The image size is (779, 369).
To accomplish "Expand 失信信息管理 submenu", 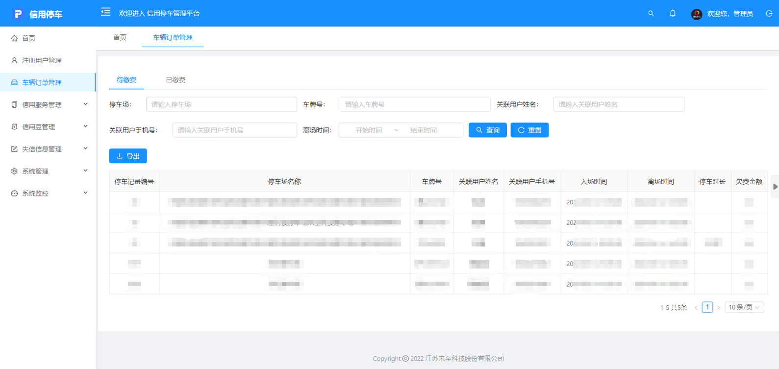I will point(48,149).
